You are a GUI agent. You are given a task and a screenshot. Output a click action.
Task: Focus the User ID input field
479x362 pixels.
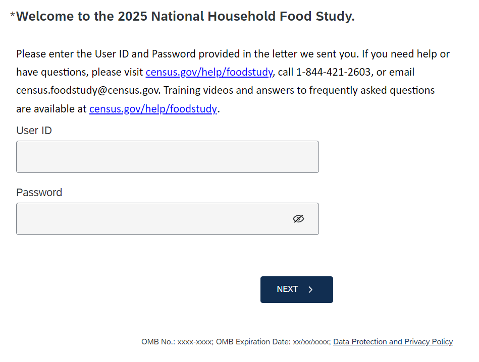[x=167, y=157]
